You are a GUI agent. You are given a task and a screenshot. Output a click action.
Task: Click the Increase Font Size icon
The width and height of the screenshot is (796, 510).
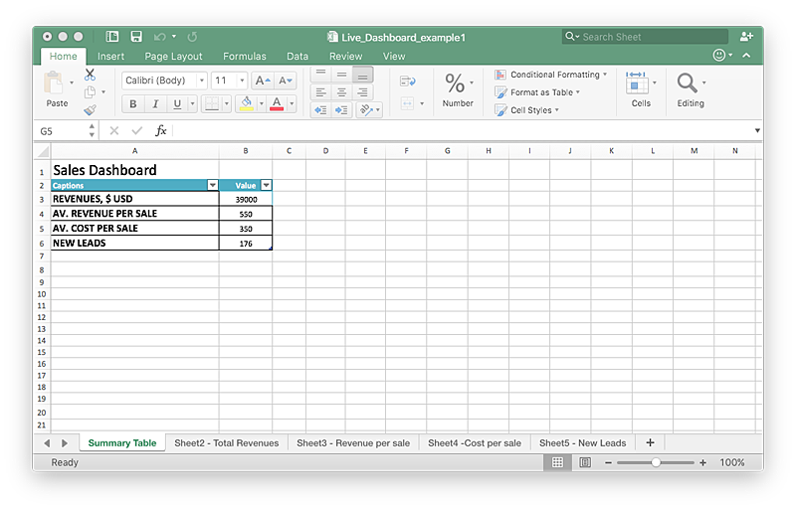[262, 81]
